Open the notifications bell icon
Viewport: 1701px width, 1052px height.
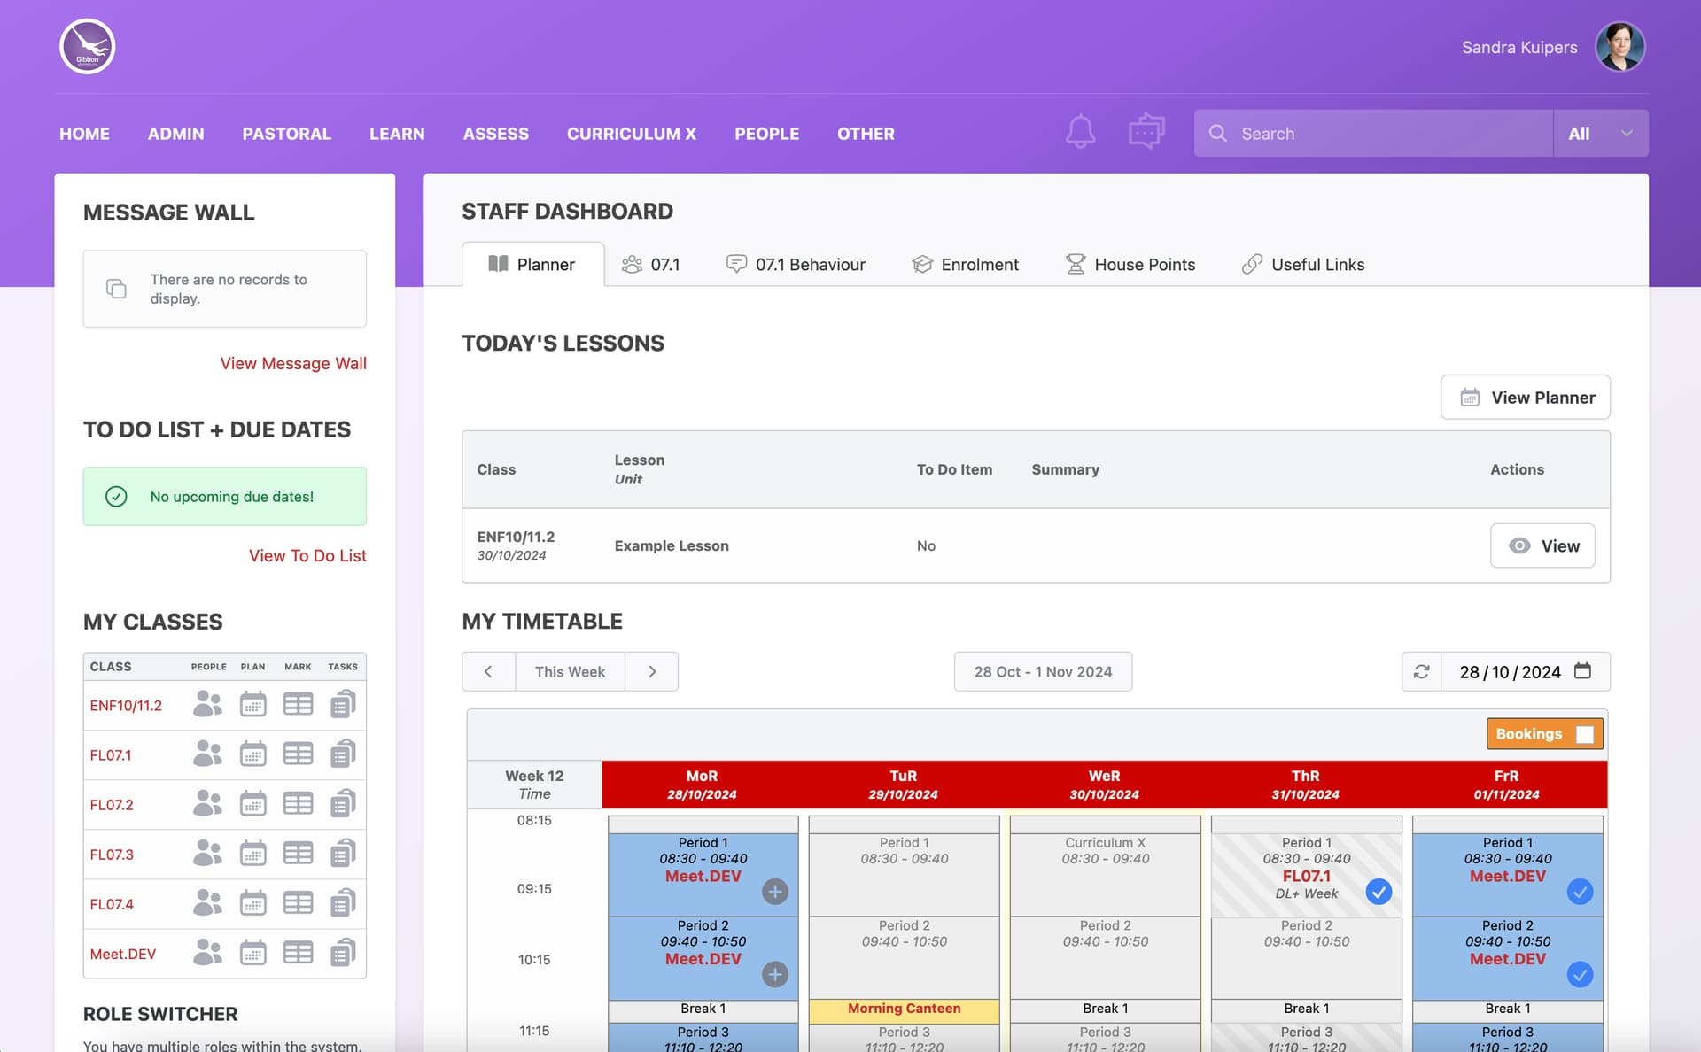(1080, 133)
